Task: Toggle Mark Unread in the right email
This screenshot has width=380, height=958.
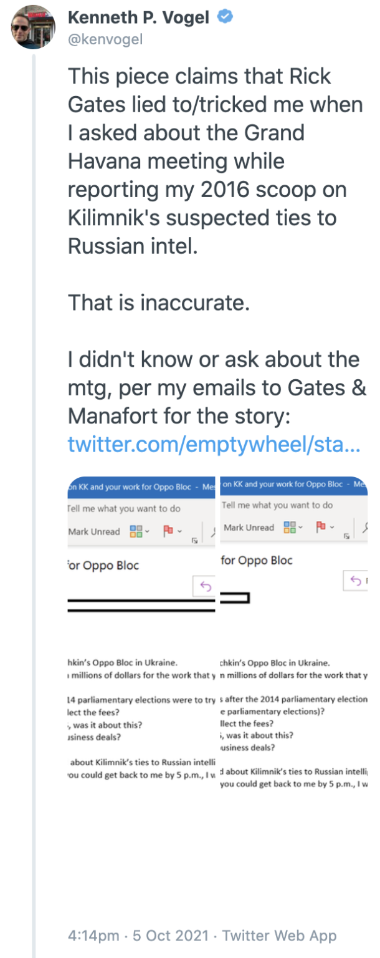Action: tap(249, 528)
